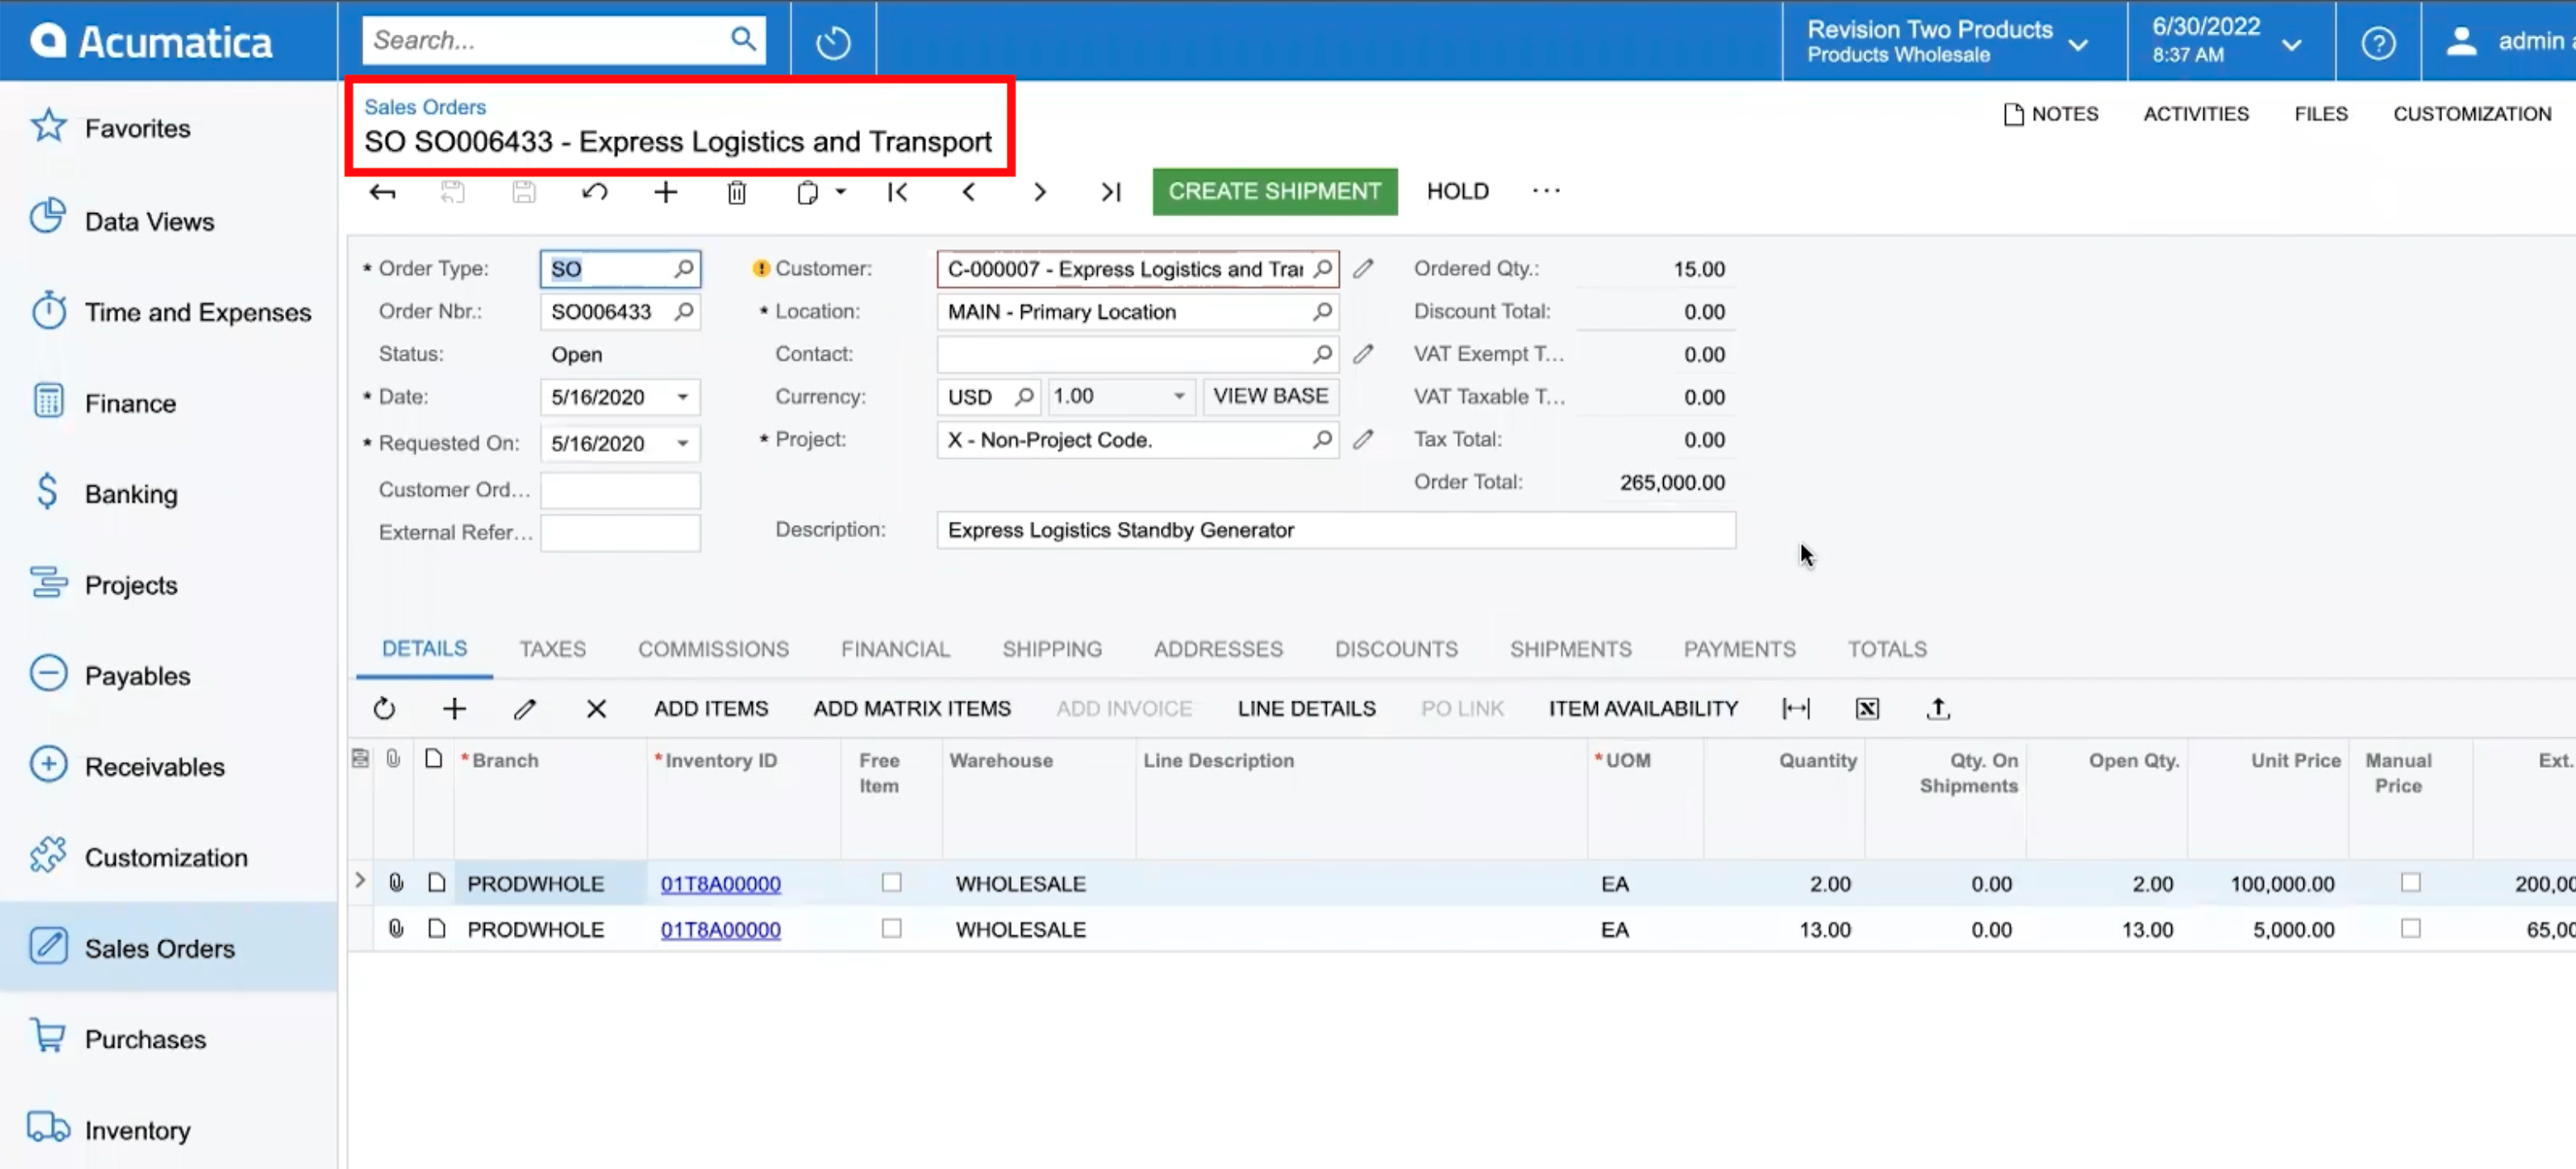
Task: Edit the selected details row
Action: [x=525, y=708]
